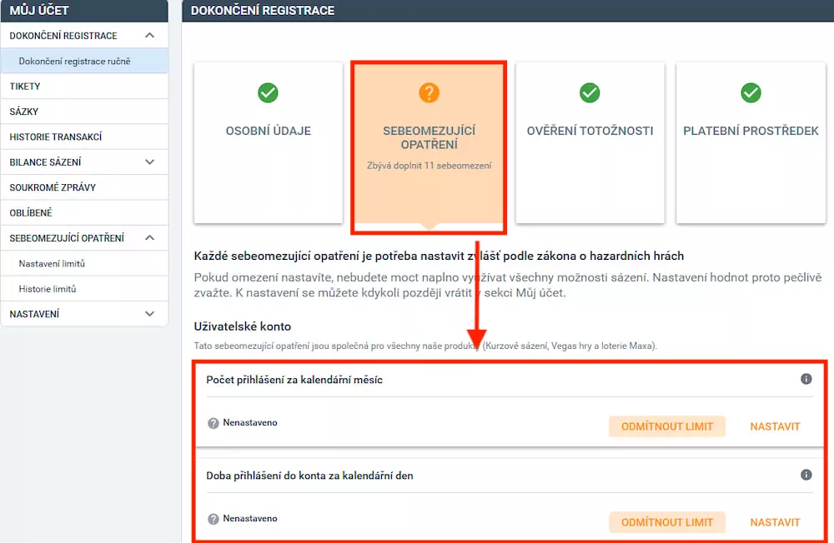Select the OVĚŘENÍ TOTOŽNOSTI step card
The image size is (834, 543).
tap(590, 142)
